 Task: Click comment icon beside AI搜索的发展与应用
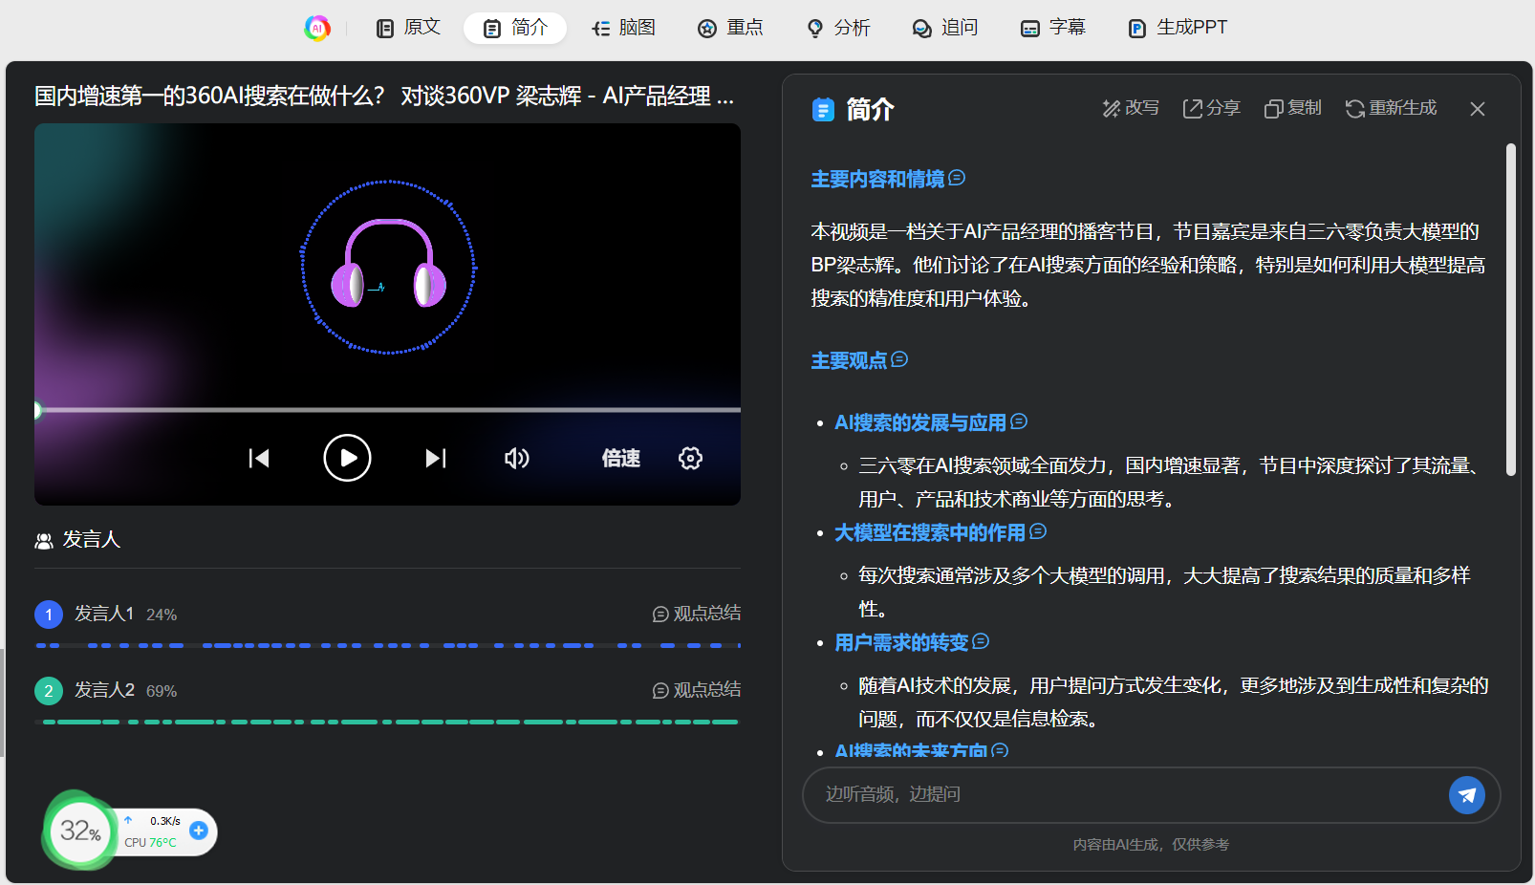(1019, 421)
